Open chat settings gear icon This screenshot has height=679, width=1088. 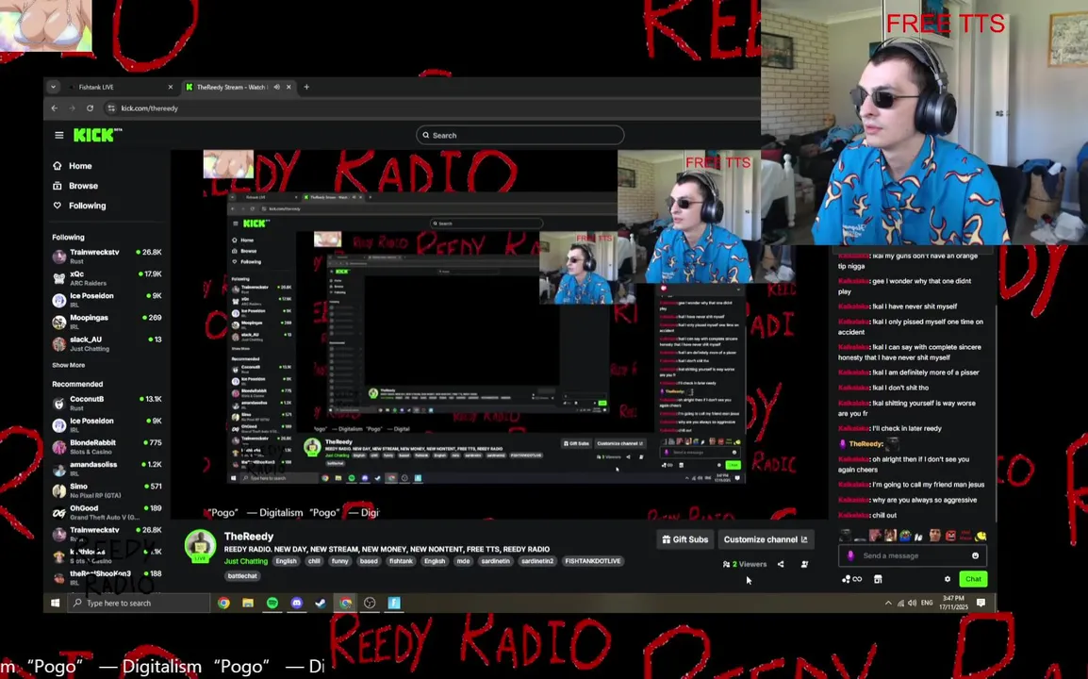pos(948,579)
